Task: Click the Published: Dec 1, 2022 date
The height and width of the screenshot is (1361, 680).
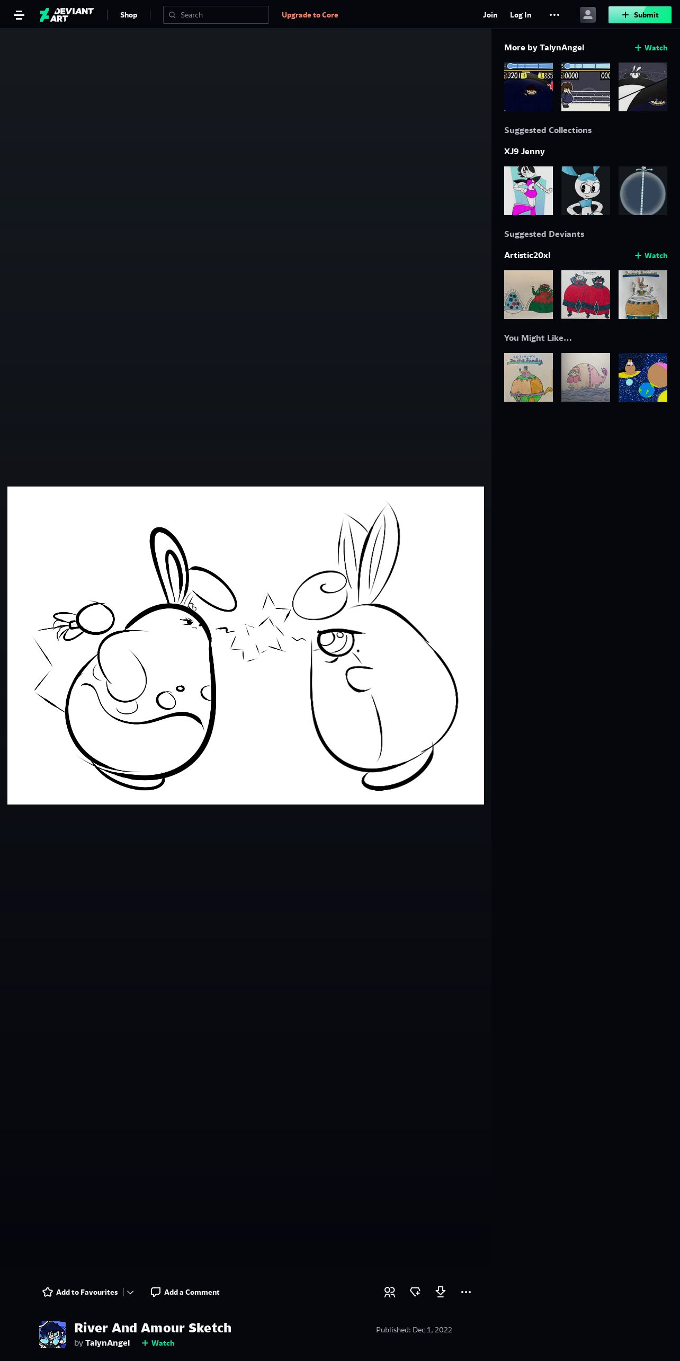Action: tap(414, 1330)
